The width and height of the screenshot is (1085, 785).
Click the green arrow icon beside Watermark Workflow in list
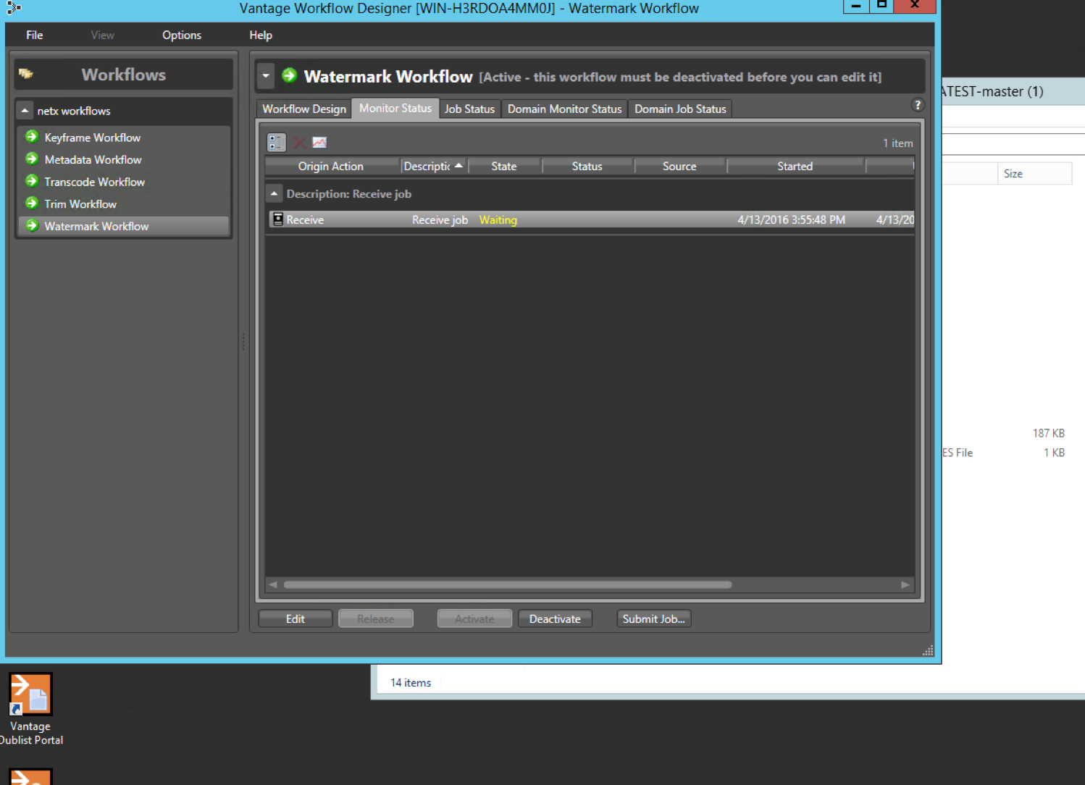(32, 226)
